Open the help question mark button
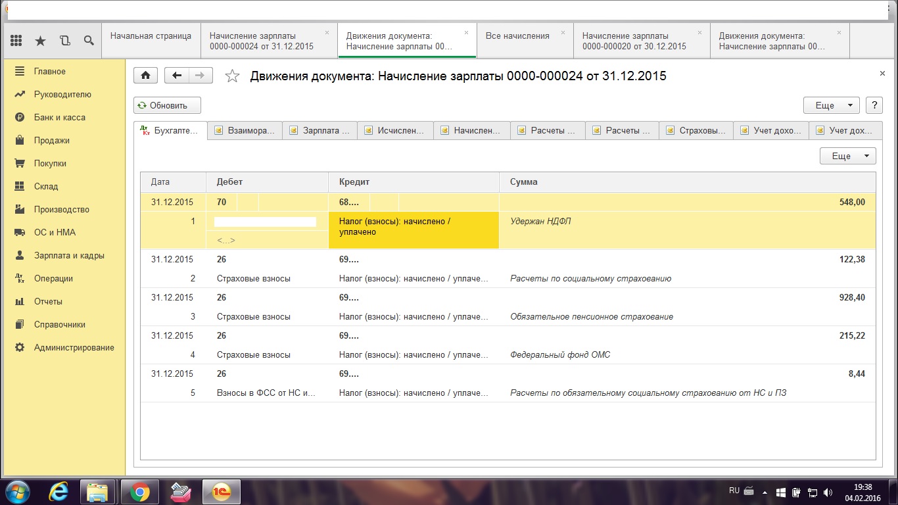This screenshot has height=505, width=898. tap(874, 105)
